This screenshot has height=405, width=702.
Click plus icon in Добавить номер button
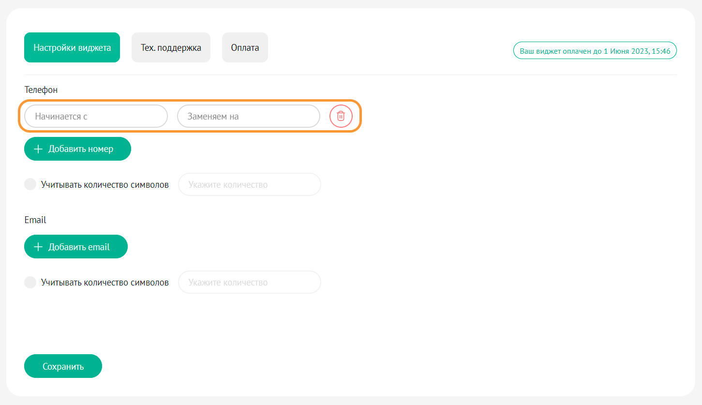[x=38, y=149]
